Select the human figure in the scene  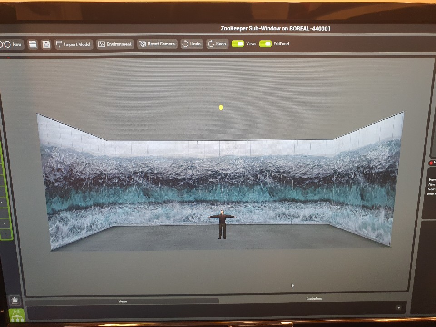click(222, 224)
